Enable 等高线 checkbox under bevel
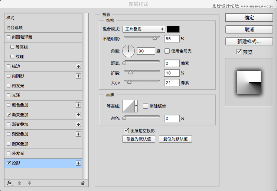The width and height of the screenshot is (277, 191). (12, 47)
